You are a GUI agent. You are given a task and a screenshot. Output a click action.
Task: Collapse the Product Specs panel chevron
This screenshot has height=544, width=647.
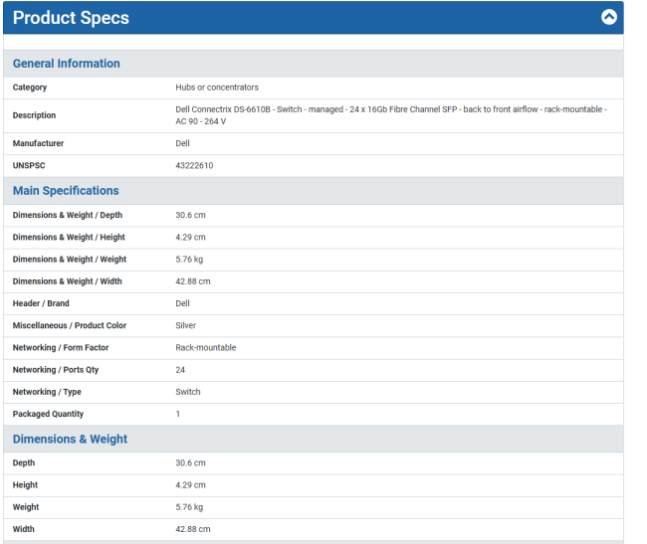(609, 17)
